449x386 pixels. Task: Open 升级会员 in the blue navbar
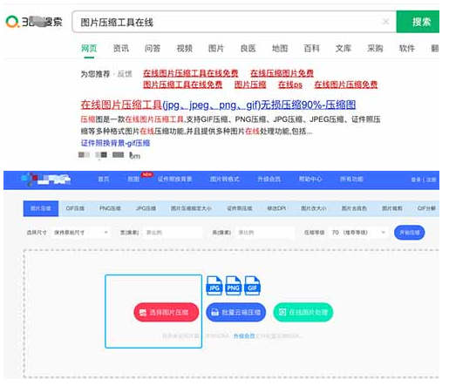click(269, 179)
